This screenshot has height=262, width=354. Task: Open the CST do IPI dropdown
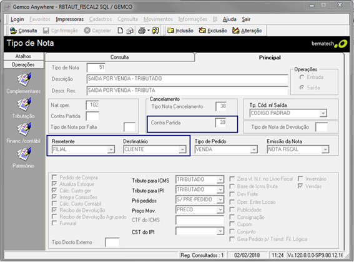(x=220, y=231)
